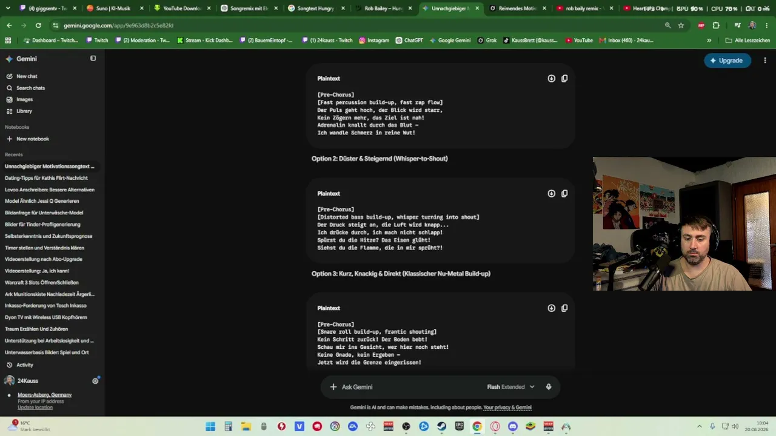
Task: Switch to the Reimendes Motiv tab
Action: (517, 8)
